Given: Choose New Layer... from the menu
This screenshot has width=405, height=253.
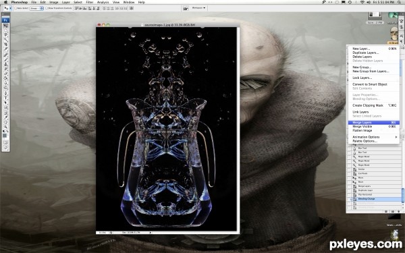Looking at the screenshot, I should (x=374, y=49).
